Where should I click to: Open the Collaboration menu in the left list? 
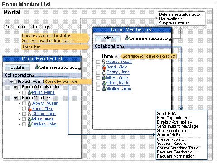point(19,75)
